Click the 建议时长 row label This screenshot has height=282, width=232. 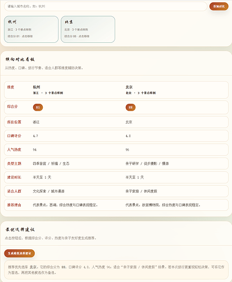click(14, 177)
